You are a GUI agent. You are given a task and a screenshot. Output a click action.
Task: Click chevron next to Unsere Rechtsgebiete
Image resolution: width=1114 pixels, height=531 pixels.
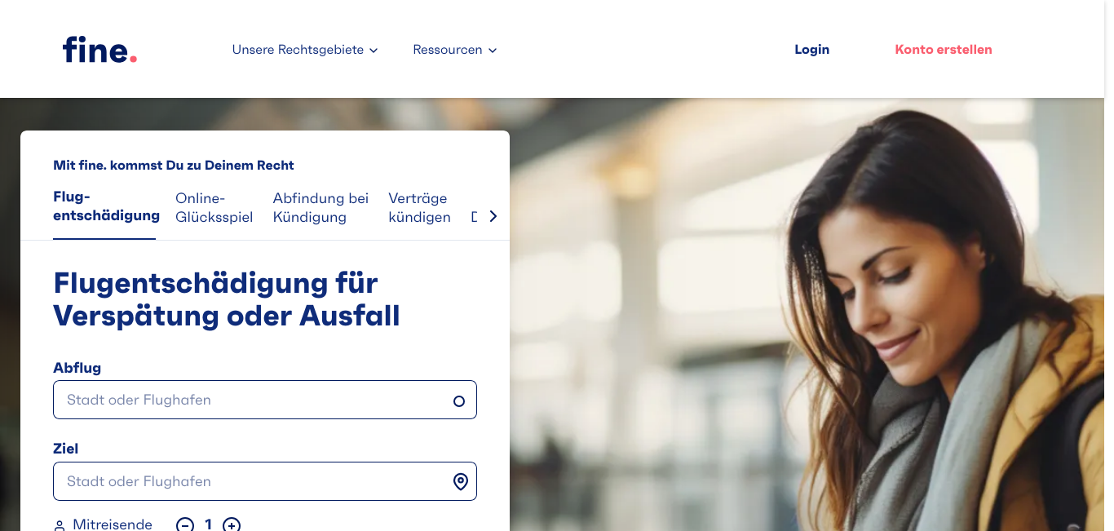click(374, 51)
